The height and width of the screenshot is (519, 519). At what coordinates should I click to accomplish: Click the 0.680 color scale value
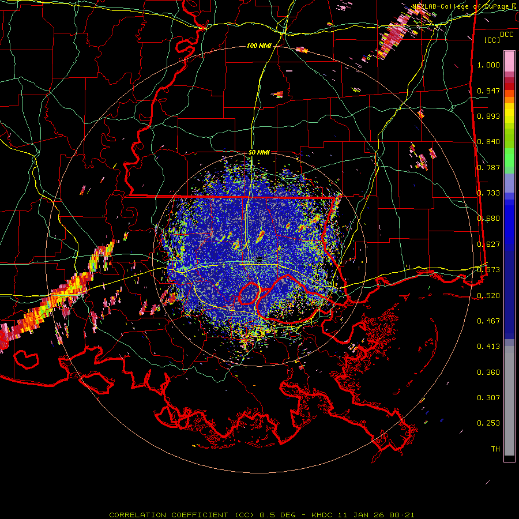click(488, 219)
